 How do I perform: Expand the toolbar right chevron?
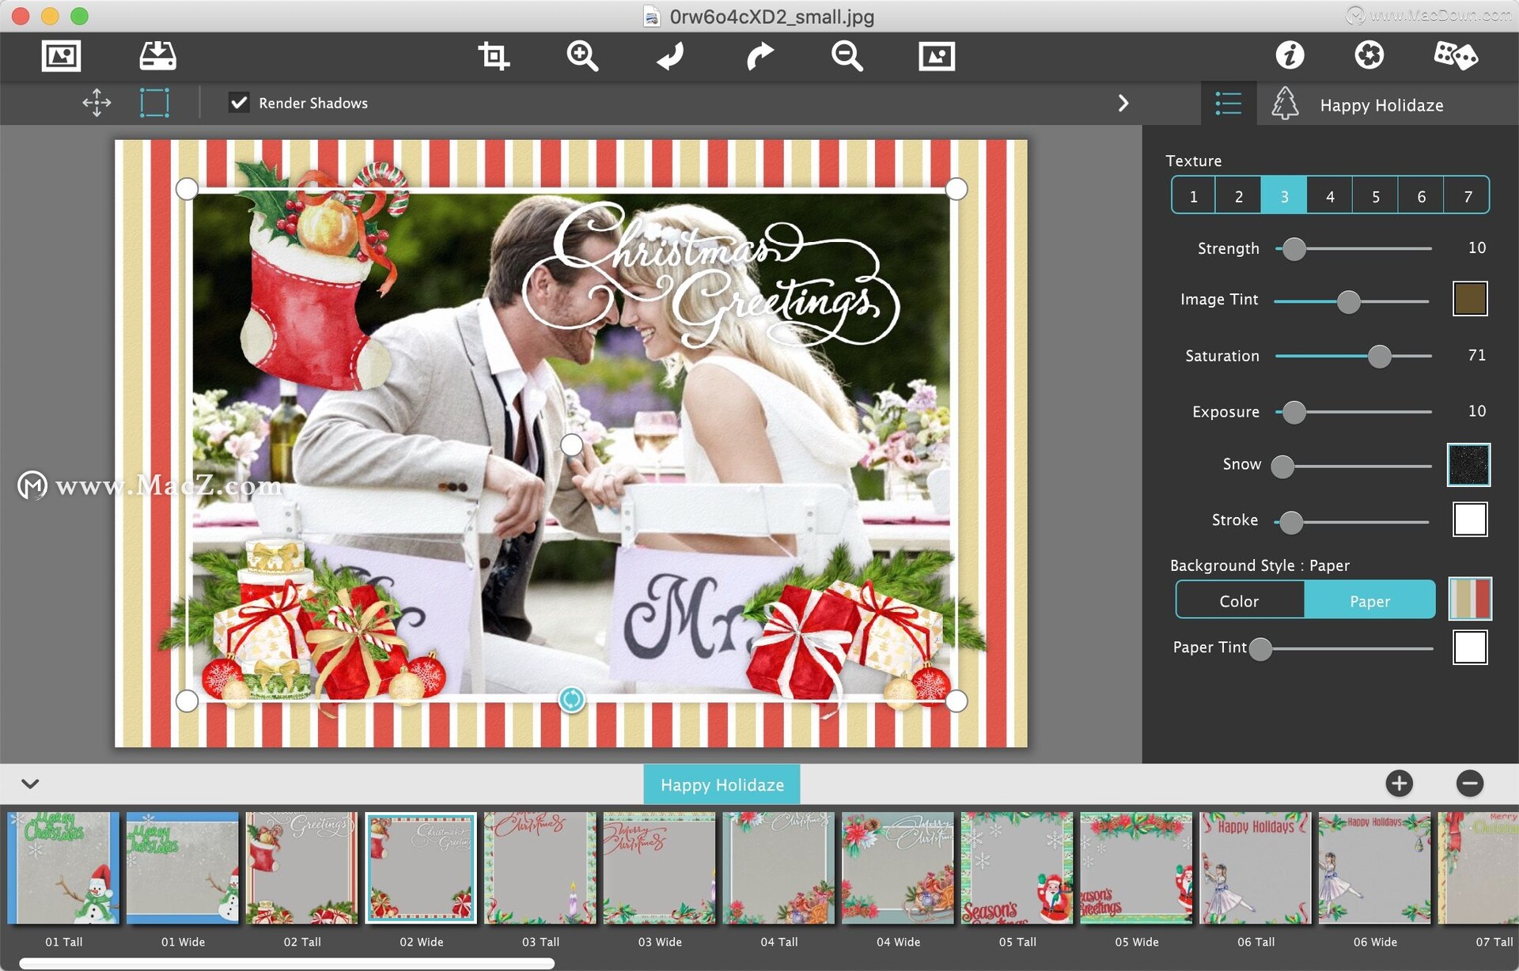pos(1123,103)
